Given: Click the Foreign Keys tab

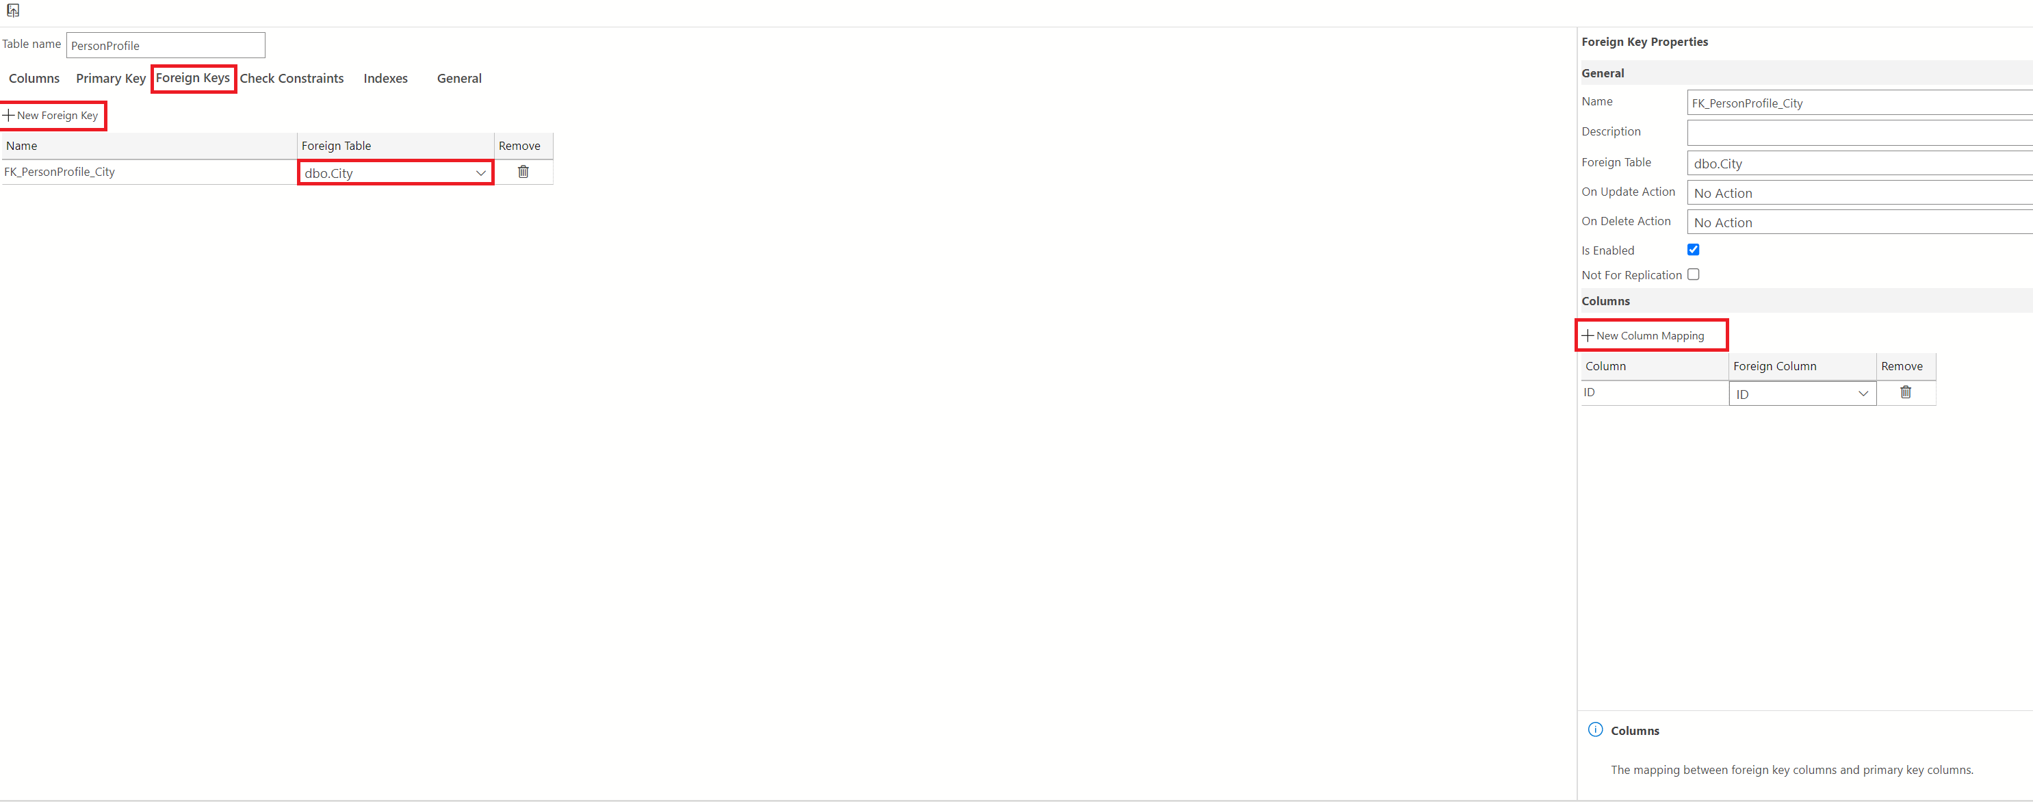Looking at the screenshot, I should [x=193, y=78].
